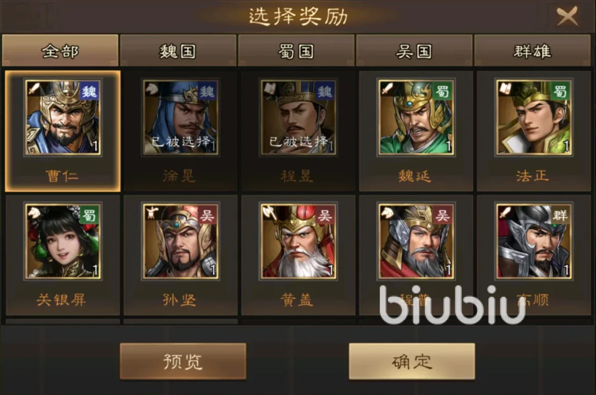Screen dimensions: 596x395
Task: Pick the 法正 hero portrait
Action: click(533, 117)
